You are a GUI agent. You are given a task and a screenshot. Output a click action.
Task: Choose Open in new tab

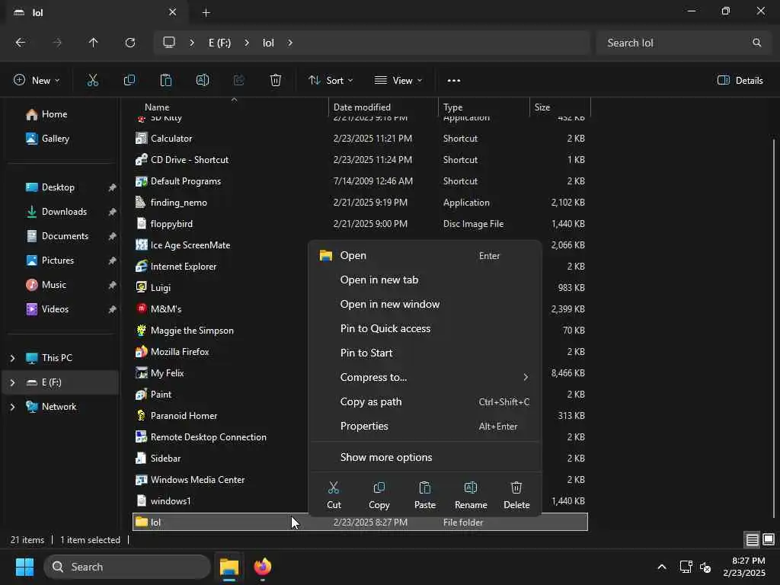pos(425,280)
